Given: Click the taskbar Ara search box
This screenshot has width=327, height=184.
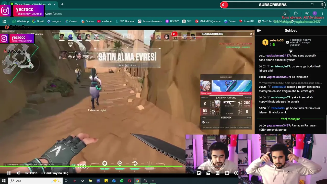Looking at the screenshot, I should pos(35,181).
